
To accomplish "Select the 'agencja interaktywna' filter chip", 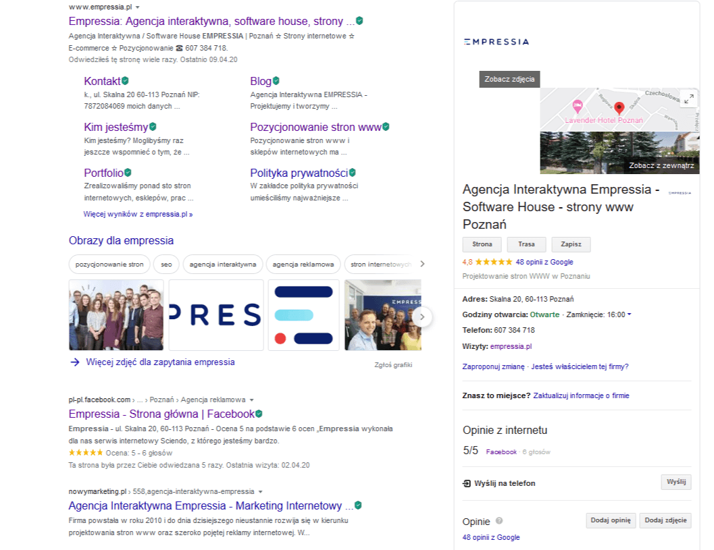I will pyautogui.click(x=223, y=265).
